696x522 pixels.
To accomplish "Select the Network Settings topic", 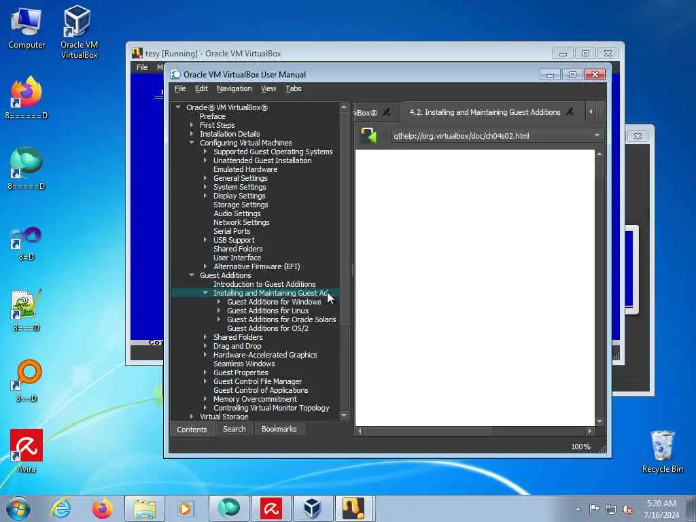I will point(241,222).
